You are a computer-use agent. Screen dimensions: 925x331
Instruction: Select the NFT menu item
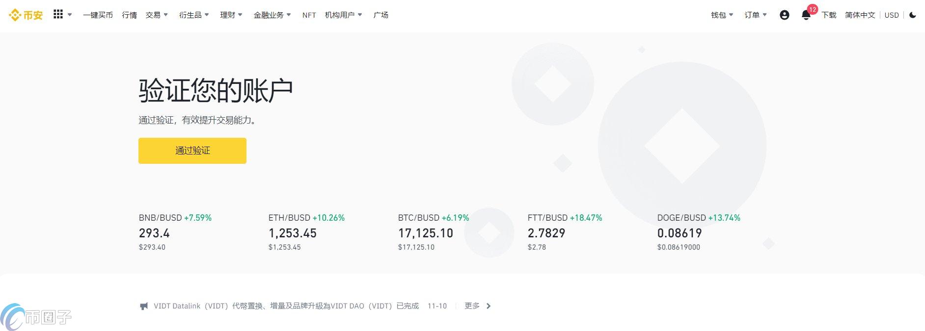(309, 15)
